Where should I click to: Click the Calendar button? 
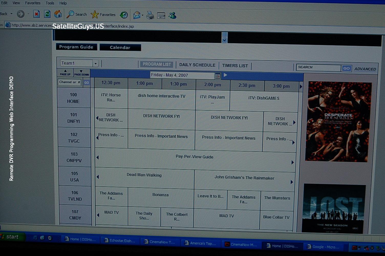point(120,47)
